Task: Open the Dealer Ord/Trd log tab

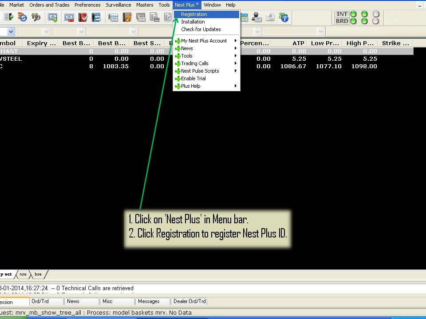Action: tap(189, 301)
